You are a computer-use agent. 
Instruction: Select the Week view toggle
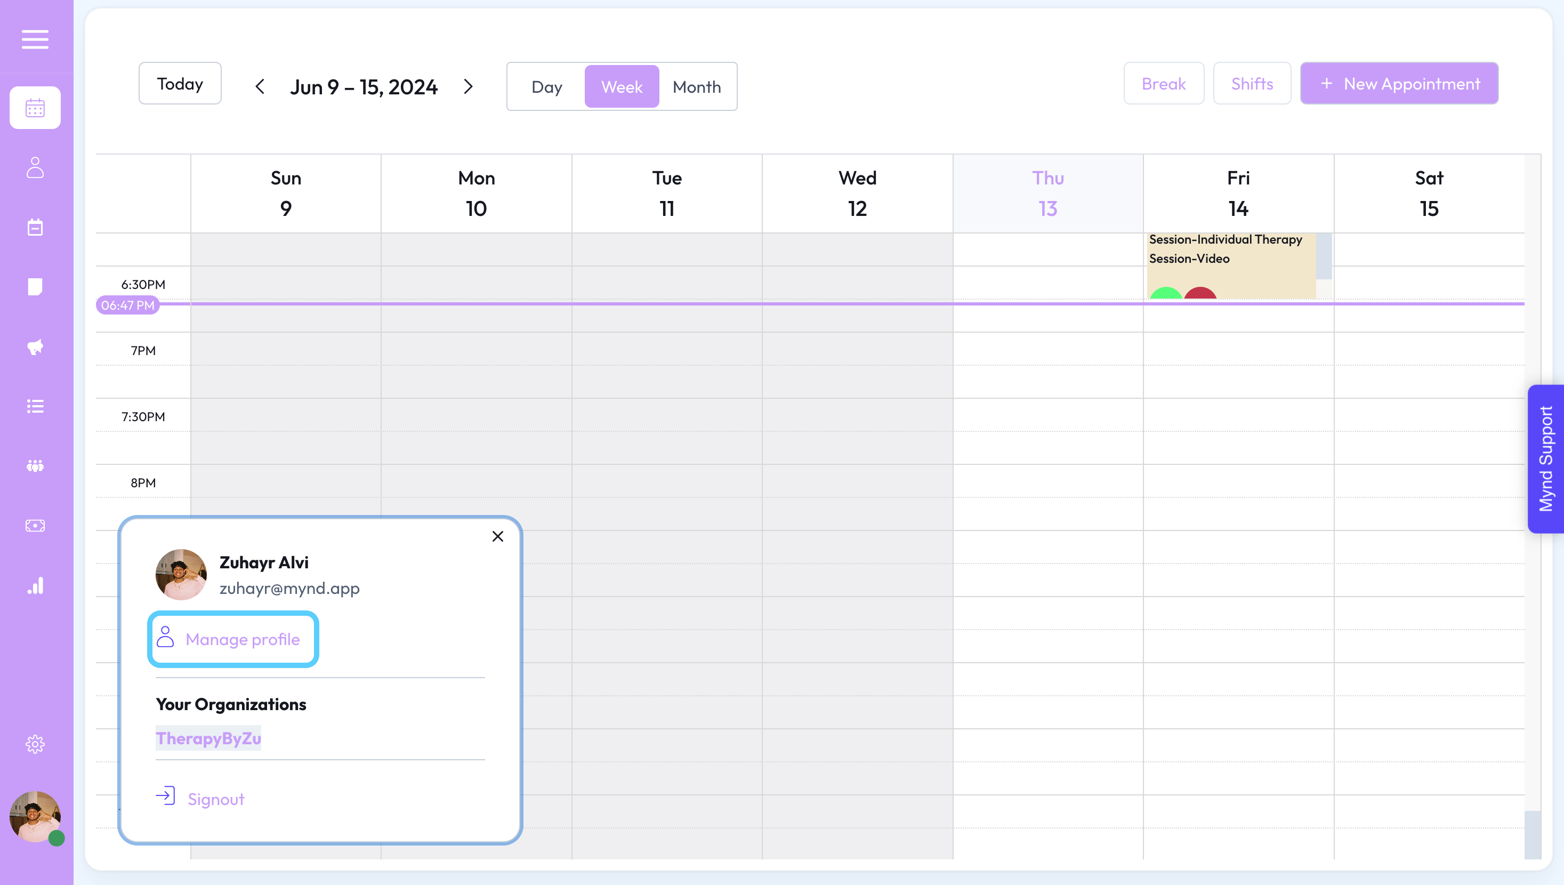pyautogui.click(x=622, y=87)
